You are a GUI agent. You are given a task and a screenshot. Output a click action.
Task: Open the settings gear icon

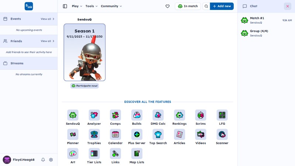(x=51, y=160)
